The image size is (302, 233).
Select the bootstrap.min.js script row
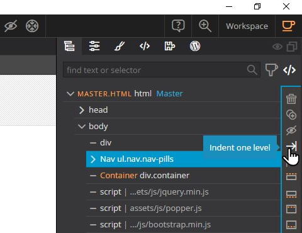click(x=183, y=225)
